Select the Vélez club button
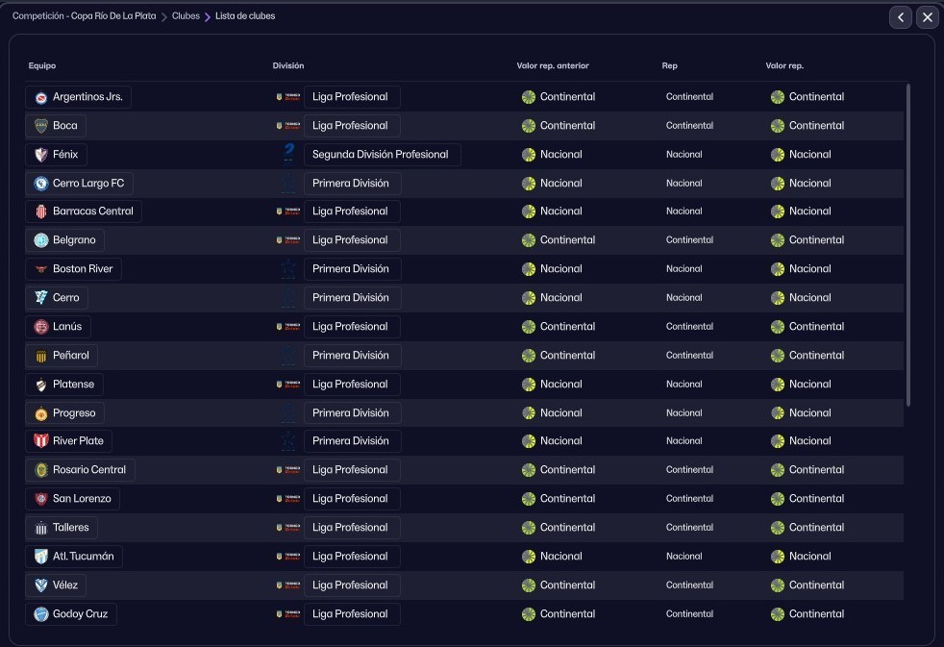The height and width of the screenshot is (647, 944). click(x=65, y=585)
